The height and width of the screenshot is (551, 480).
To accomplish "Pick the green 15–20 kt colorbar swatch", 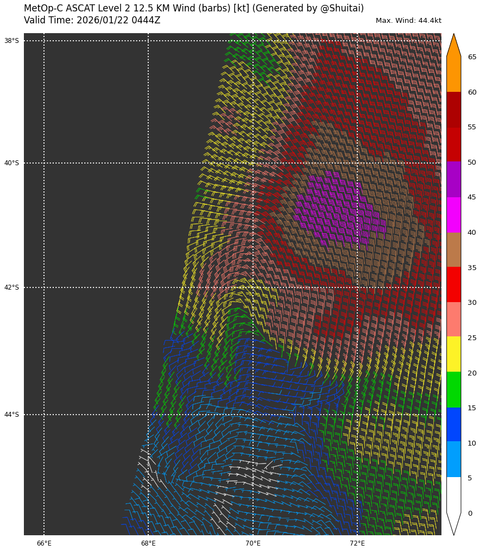I will [x=453, y=389].
